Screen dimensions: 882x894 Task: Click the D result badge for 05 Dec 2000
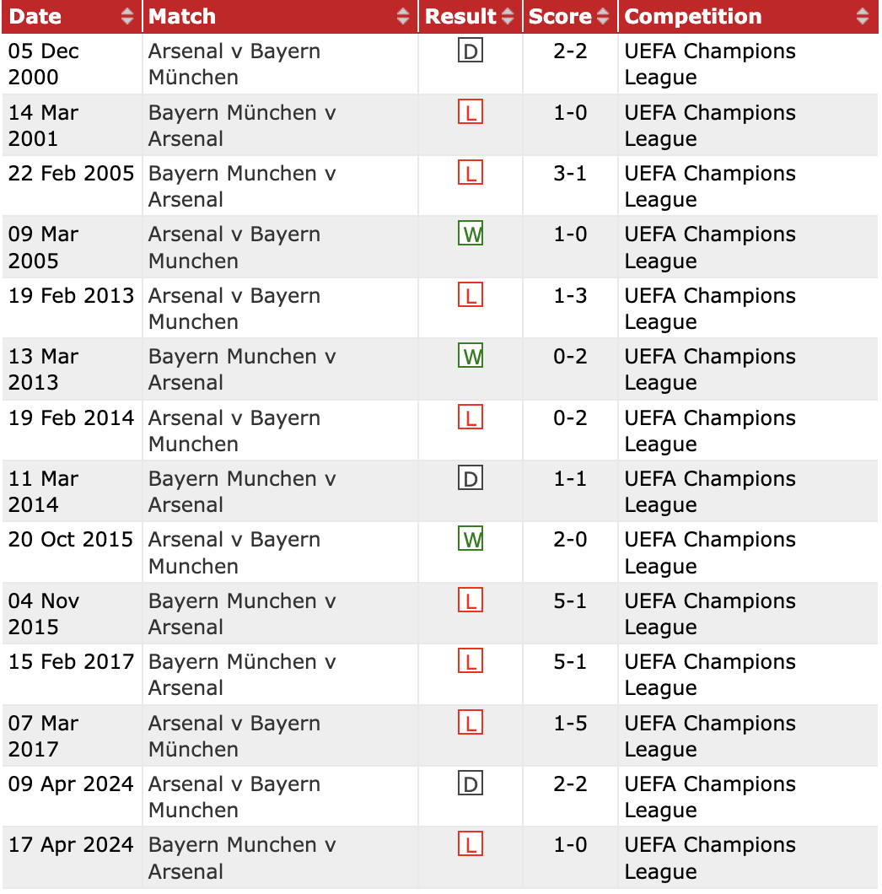[x=470, y=52]
